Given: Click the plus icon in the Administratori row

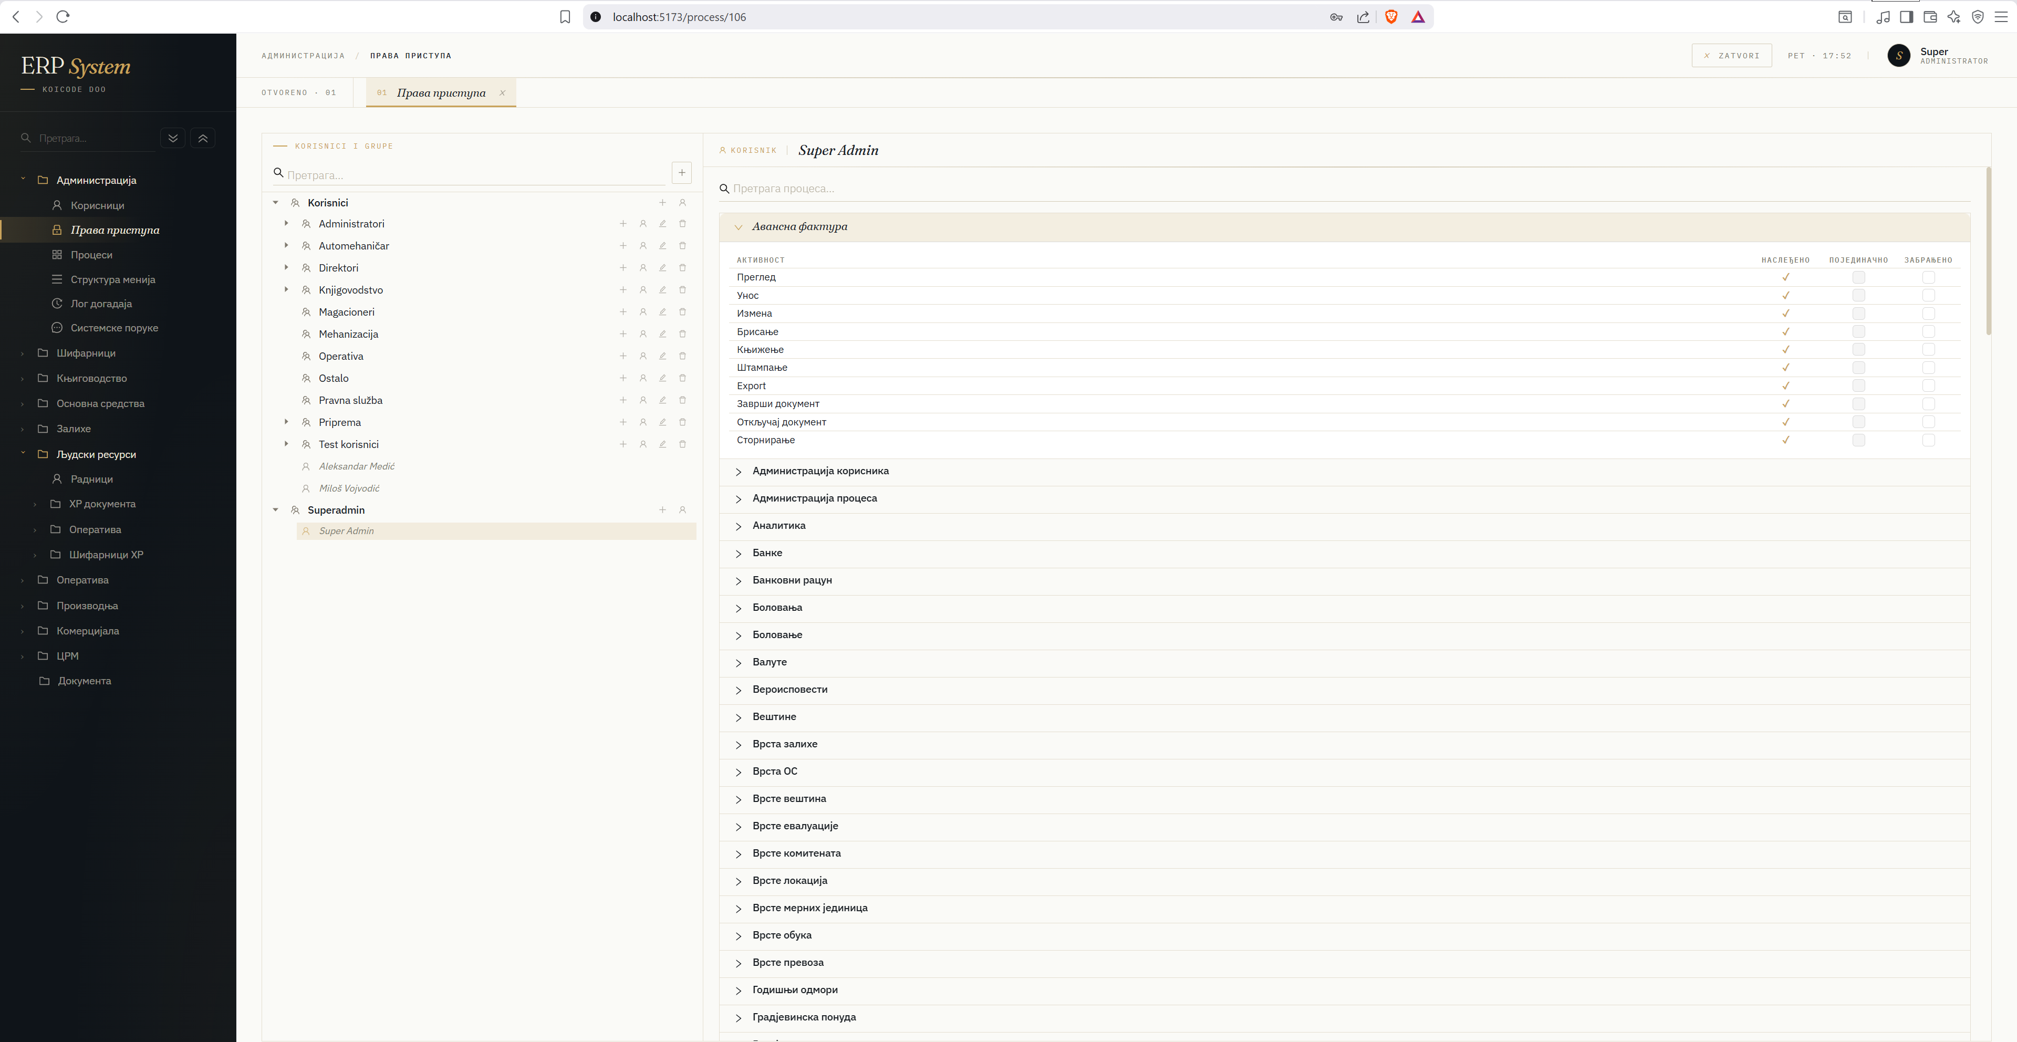Looking at the screenshot, I should tap(623, 224).
